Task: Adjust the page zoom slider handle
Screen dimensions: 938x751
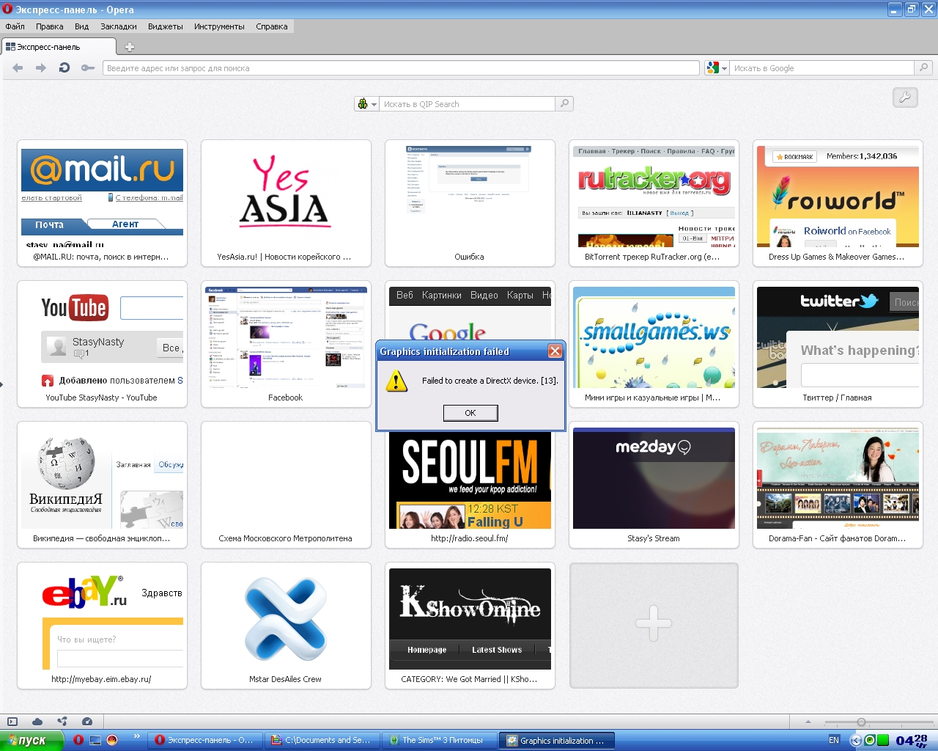Action: point(861,722)
